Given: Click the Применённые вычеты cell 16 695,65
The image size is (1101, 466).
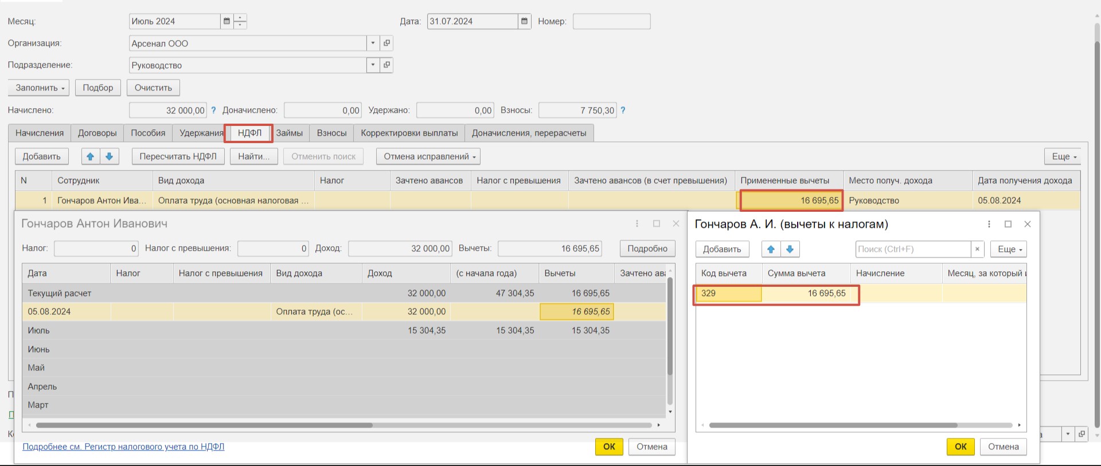Looking at the screenshot, I should pyautogui.click(x=791, y=200).
